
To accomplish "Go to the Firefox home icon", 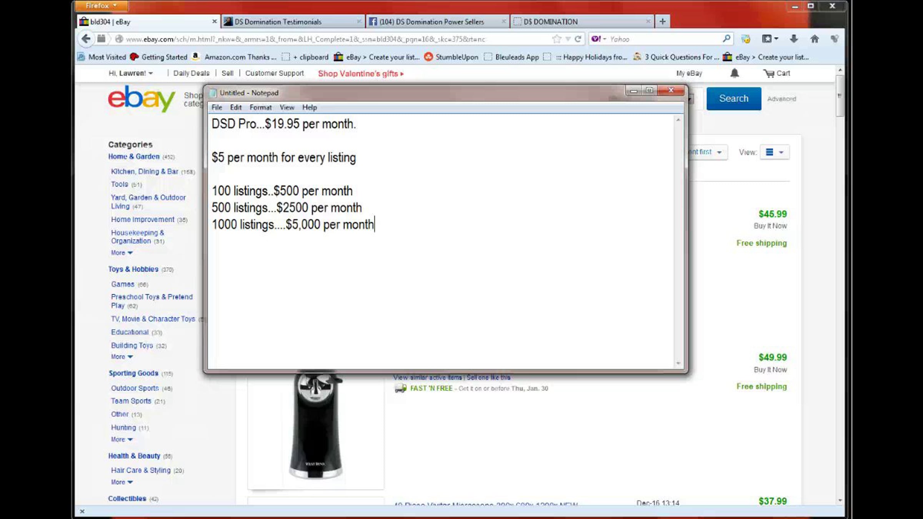I will click(x=814, y=39).
